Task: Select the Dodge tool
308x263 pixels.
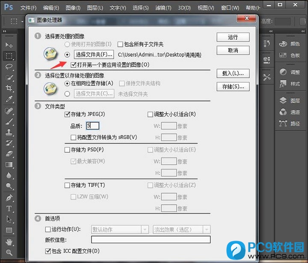Action: tap(9, 186)
